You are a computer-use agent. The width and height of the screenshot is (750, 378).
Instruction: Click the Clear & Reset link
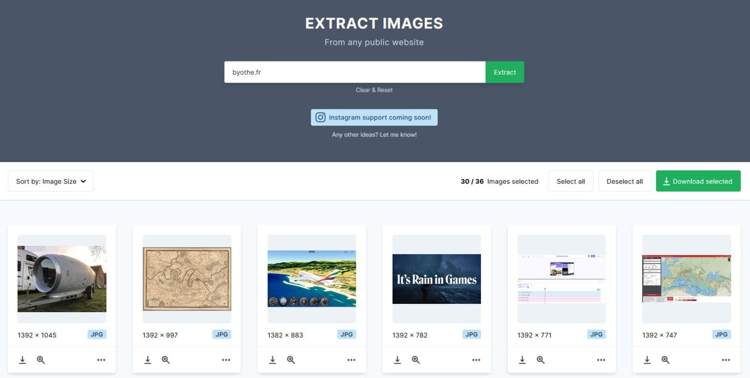point(374,90)
